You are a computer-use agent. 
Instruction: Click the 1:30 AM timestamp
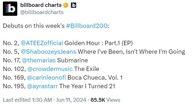42,100
